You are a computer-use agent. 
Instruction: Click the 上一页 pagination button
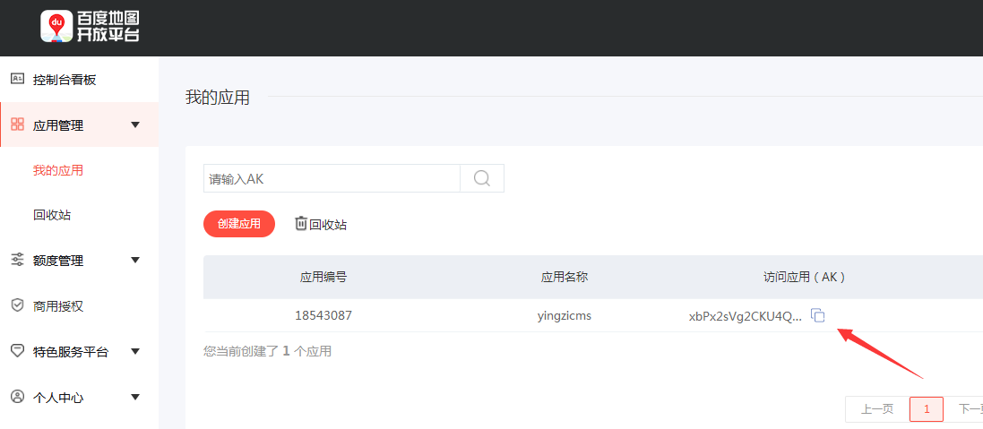tap(876, 409)
